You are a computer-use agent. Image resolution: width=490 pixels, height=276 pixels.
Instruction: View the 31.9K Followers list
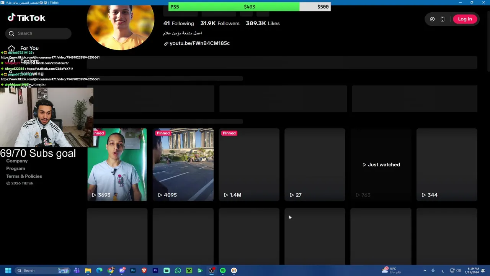coord(220,23)
